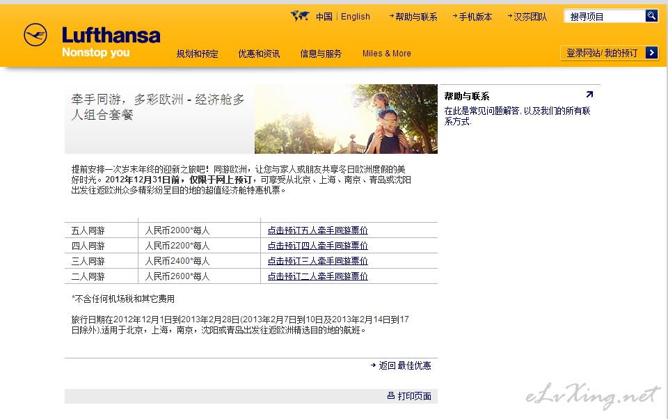
Task: Click the 旅行日期 travel period paragraph
Action: pyautogui.click(x=240, y=325)
